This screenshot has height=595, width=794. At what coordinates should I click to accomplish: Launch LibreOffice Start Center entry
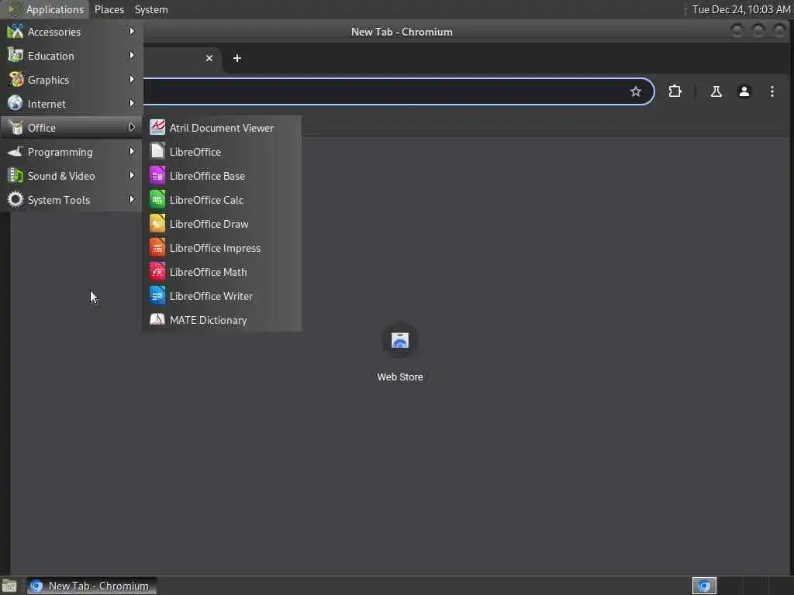click(222, 152)
